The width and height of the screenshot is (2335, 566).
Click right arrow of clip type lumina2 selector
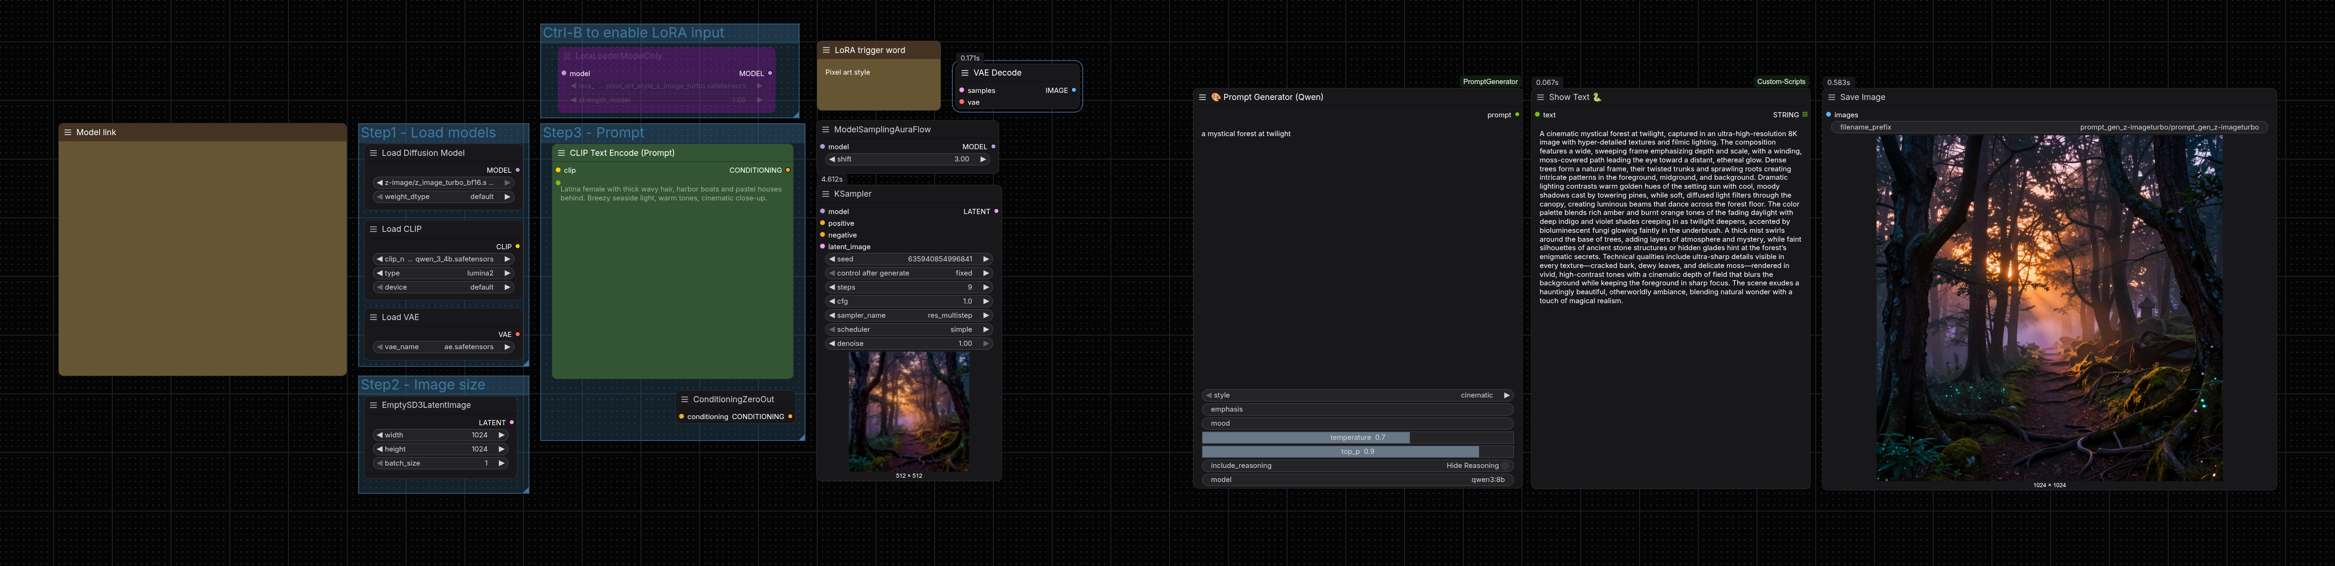pos(507,274)
